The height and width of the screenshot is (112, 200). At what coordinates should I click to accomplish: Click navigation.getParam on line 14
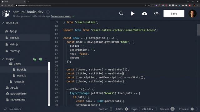102,42
